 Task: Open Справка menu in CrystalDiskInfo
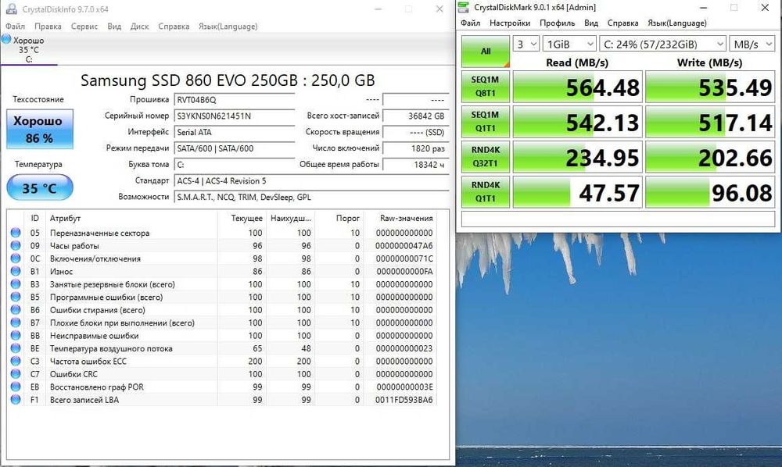174,27
